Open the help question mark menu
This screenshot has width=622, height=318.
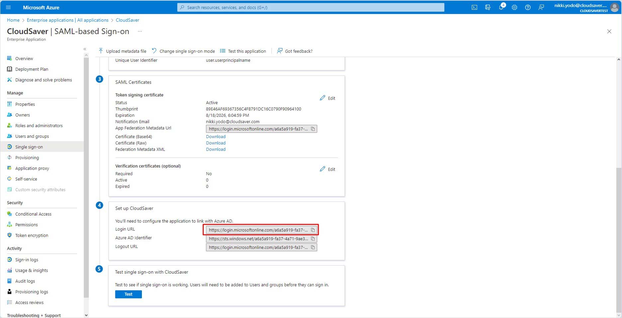point(528,7)
